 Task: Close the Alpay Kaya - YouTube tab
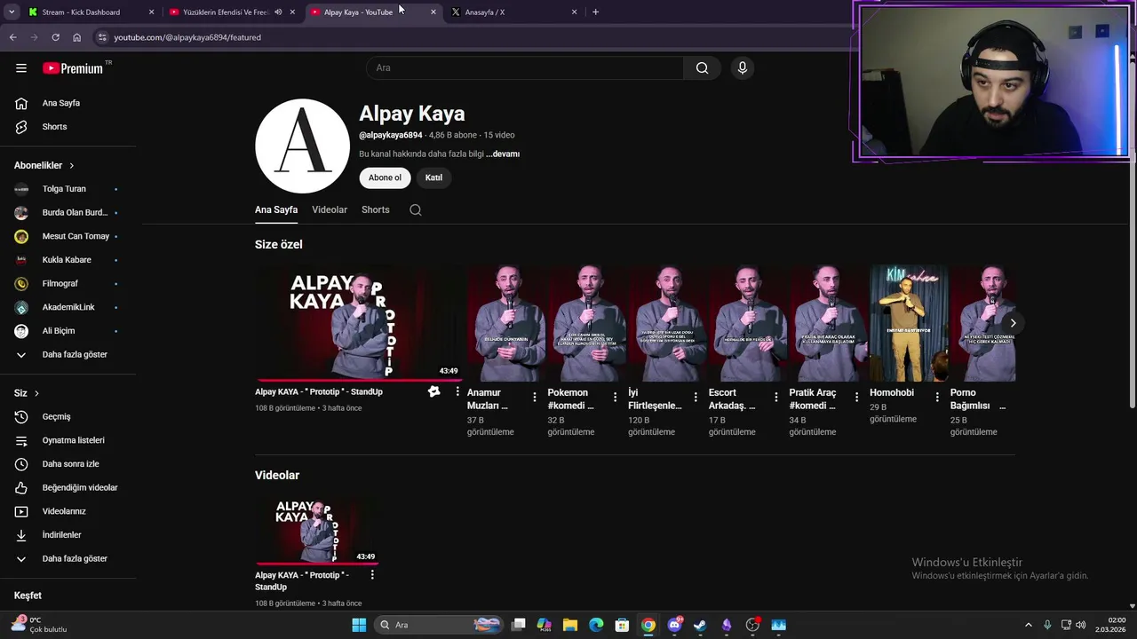click(433, 12)
